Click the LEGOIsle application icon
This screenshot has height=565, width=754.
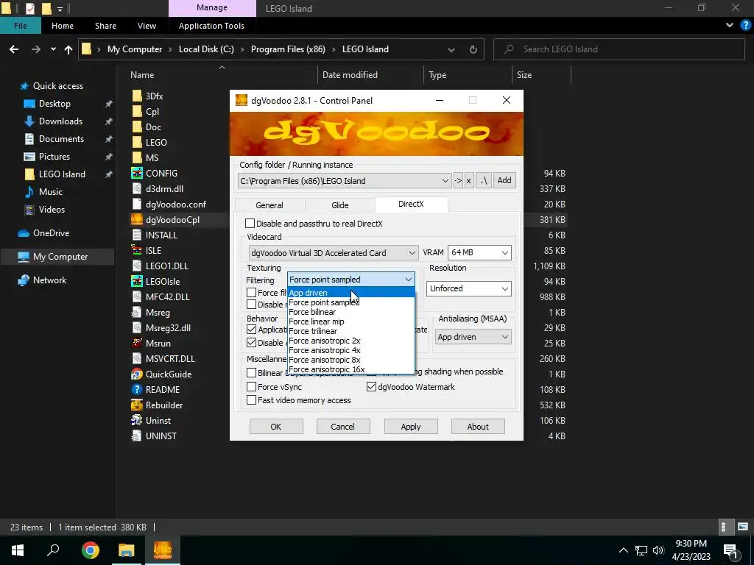pyautogui.click(x=137, y=281)
